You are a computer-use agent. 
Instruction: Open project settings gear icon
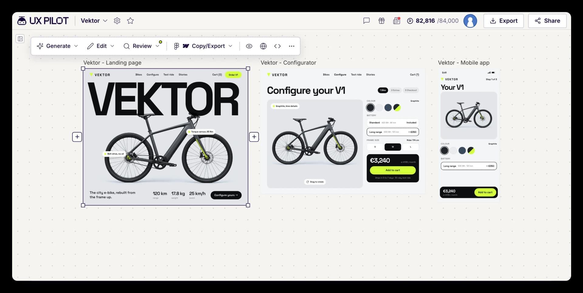117,21
